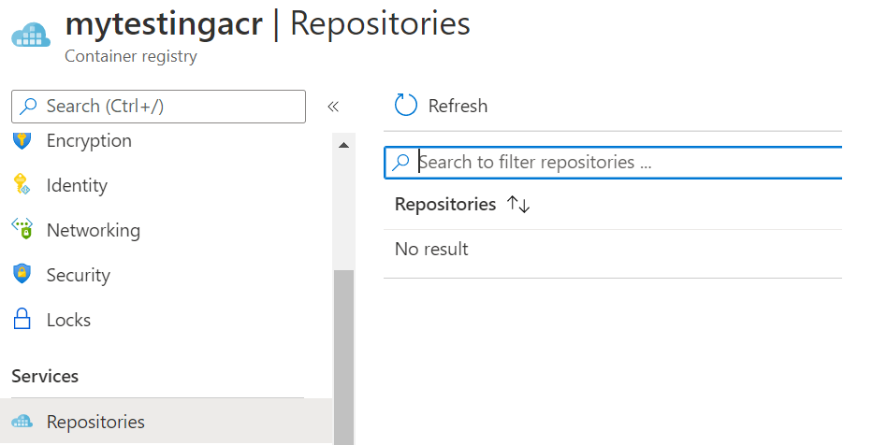Click the container registry cloud icon
Viewport: 887px width, 445px height.
[29, 36]
